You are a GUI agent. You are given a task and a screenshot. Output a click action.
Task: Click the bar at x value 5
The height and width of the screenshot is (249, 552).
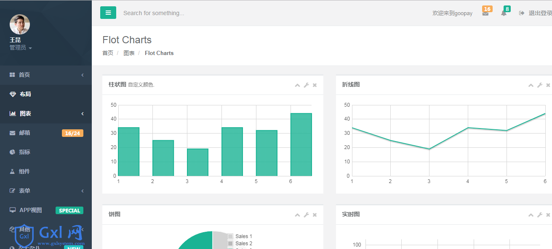point(267,153)
